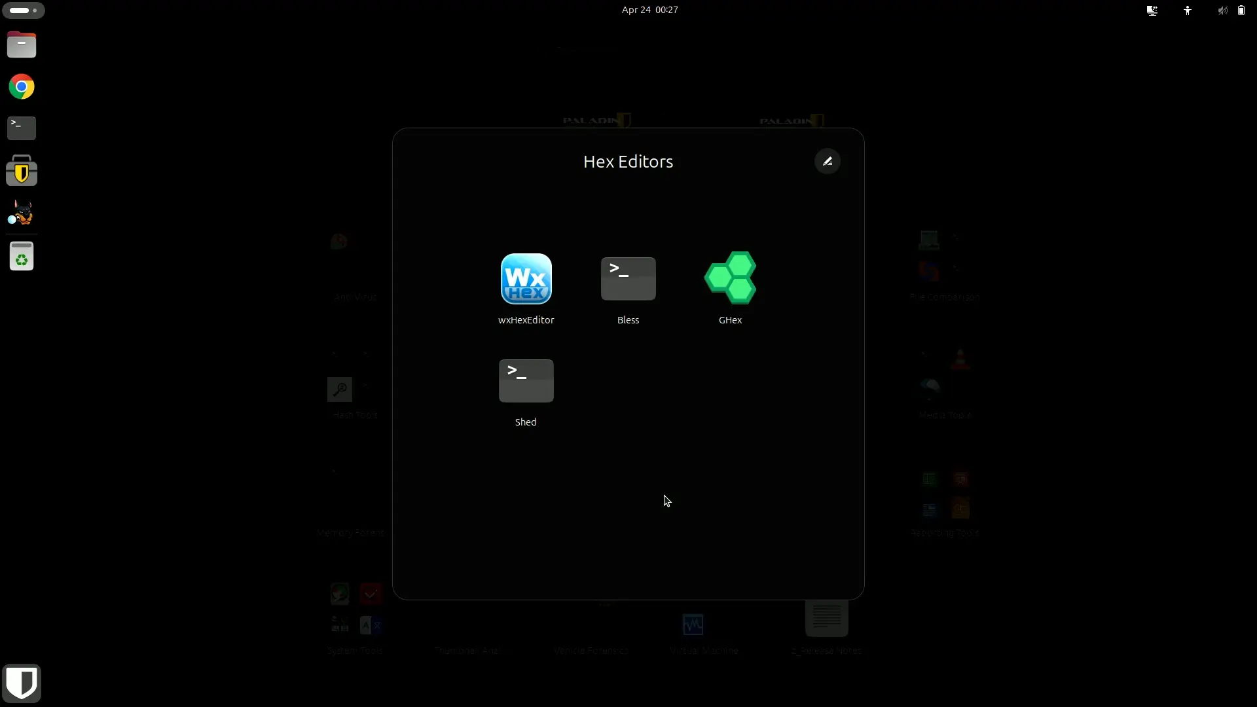Click the Activities workspace indicator

tap(24, 10)
